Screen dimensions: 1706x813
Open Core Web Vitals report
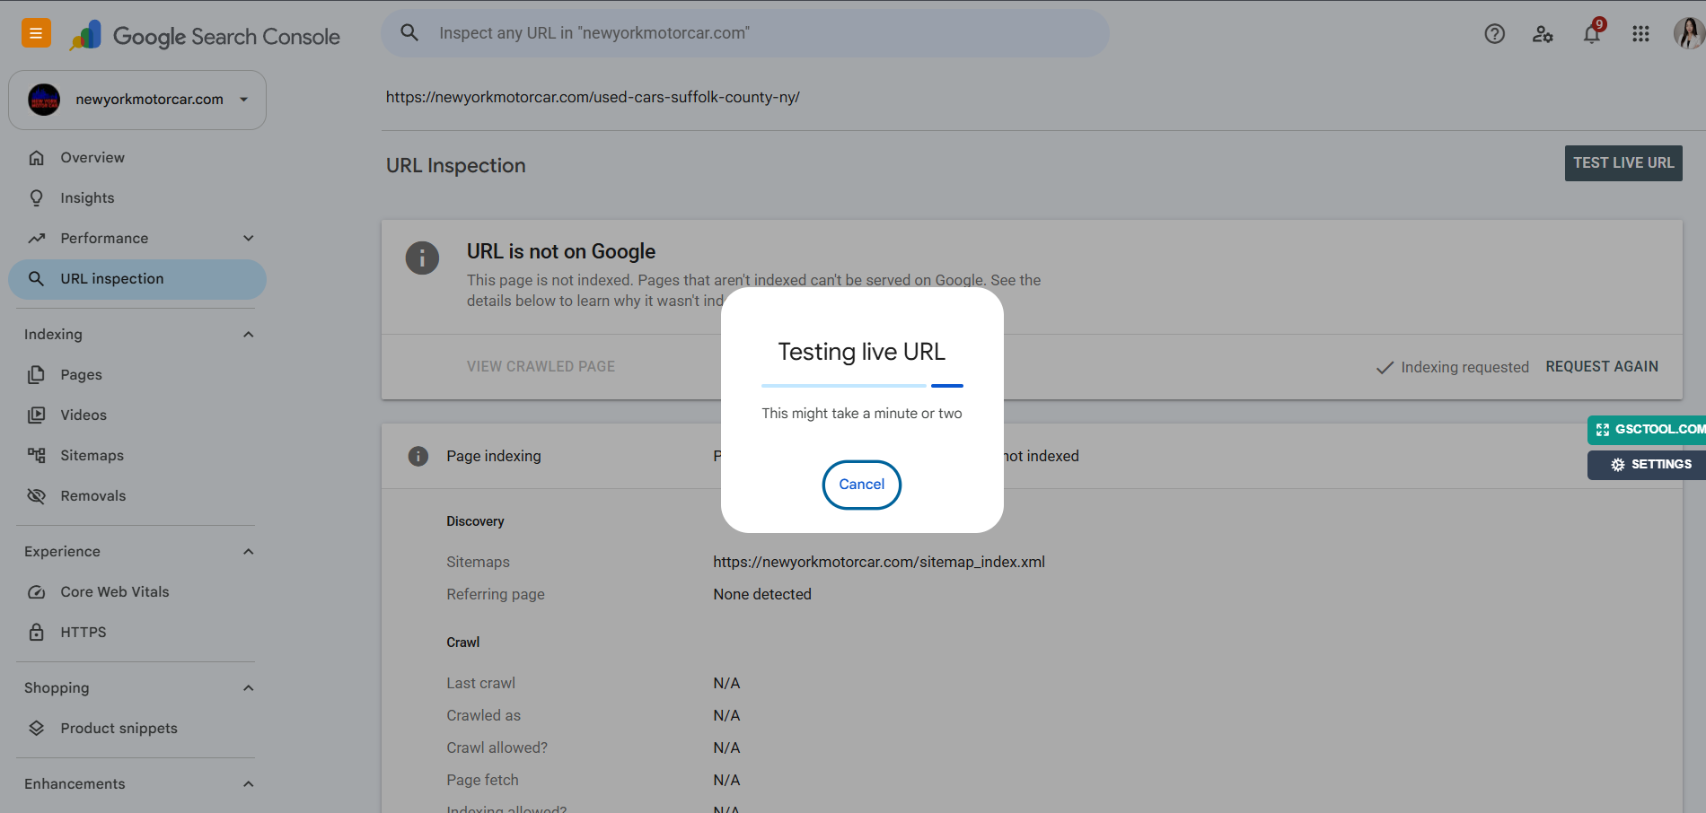[x=137, y=592]
